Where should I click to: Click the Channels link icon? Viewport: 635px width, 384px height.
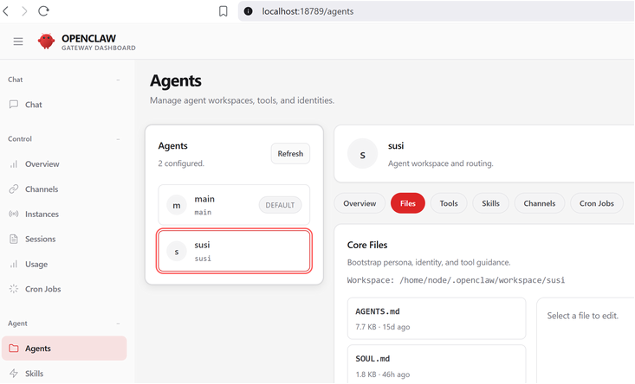pos(14,189)
